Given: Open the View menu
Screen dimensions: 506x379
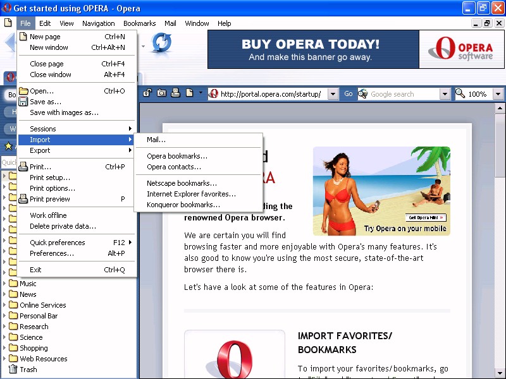Looking at the screenshot, I should coord(66,23).
